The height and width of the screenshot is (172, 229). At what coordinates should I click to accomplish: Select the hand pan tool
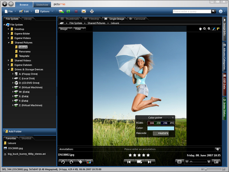point(200,29)
